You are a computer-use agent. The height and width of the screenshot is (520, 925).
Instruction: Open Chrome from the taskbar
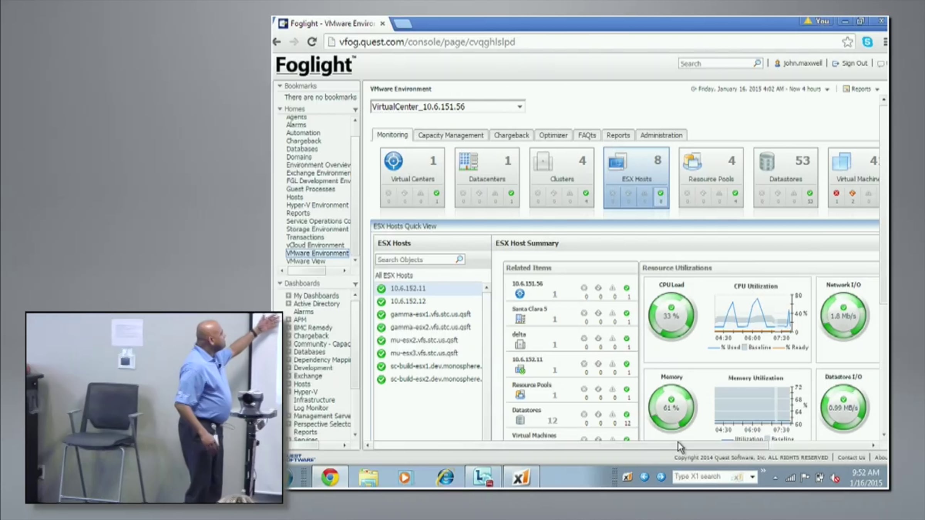(330, 478)
